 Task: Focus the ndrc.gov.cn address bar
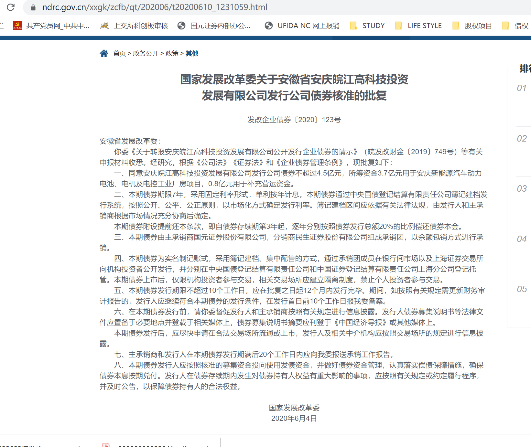(155, 7)
